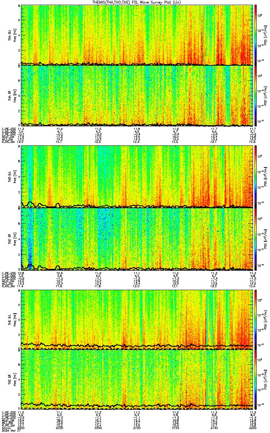Click the THEMIS FGL Wave Survey Plot title
The image size is (270, 433).
point(138,2)
